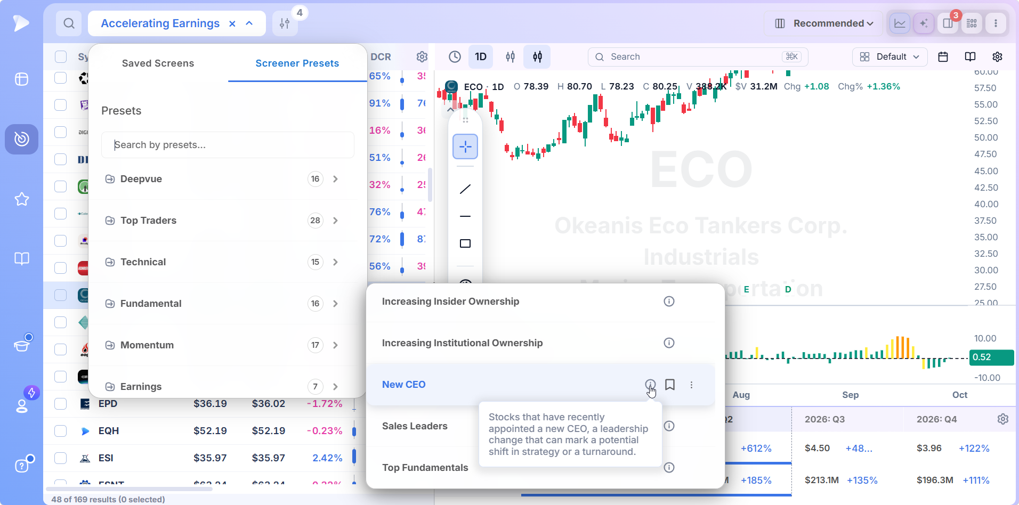This screenshot has width=1019, height=505.
Task: Open the Watchlist star in sidebar
Action: 22,199
